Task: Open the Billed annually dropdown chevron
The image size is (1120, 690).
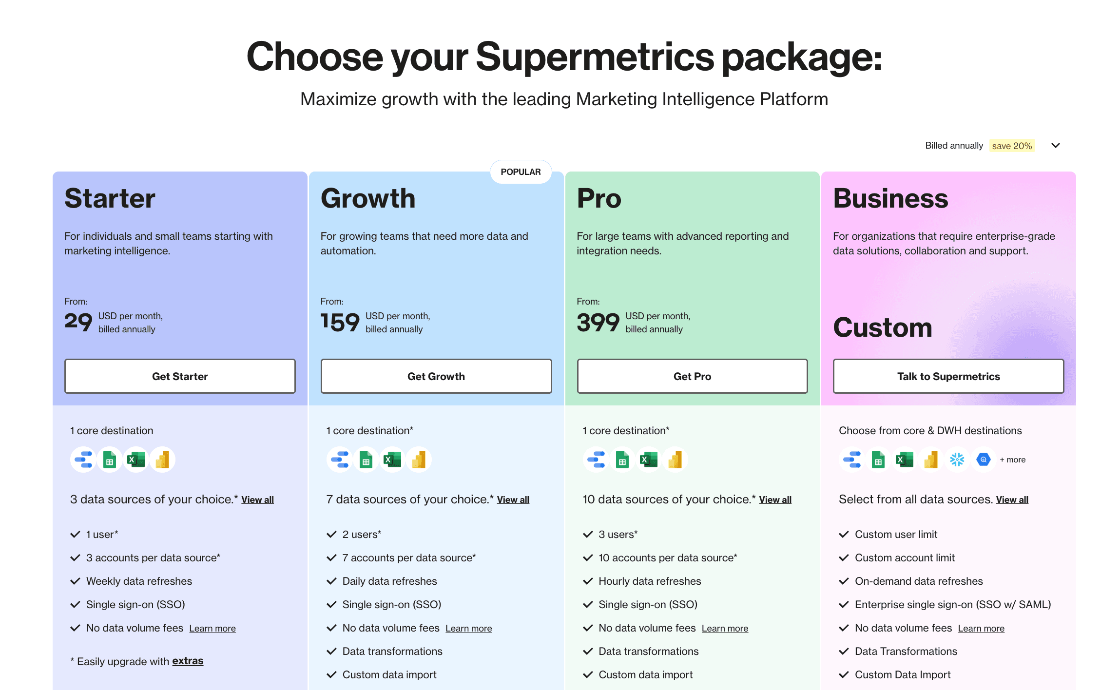Action: click(1056, 146)
